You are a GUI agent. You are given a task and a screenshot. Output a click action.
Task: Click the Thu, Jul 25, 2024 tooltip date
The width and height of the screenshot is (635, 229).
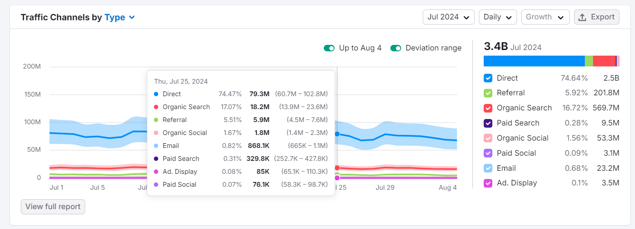181,82
